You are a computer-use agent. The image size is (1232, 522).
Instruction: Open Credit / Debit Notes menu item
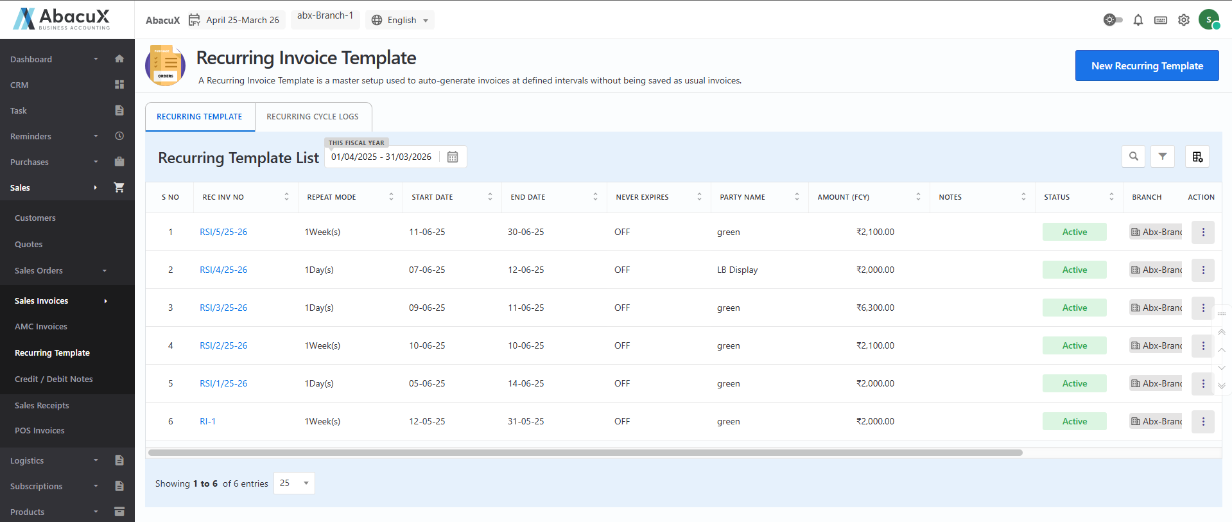(x=54, y=379)
